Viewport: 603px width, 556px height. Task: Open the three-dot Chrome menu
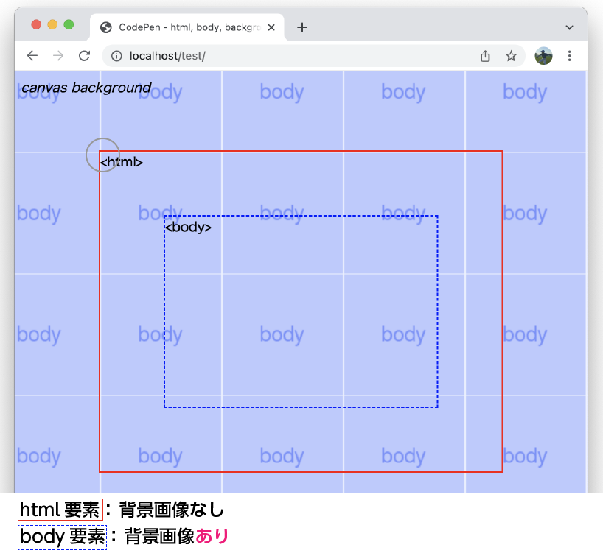point(571,55)
